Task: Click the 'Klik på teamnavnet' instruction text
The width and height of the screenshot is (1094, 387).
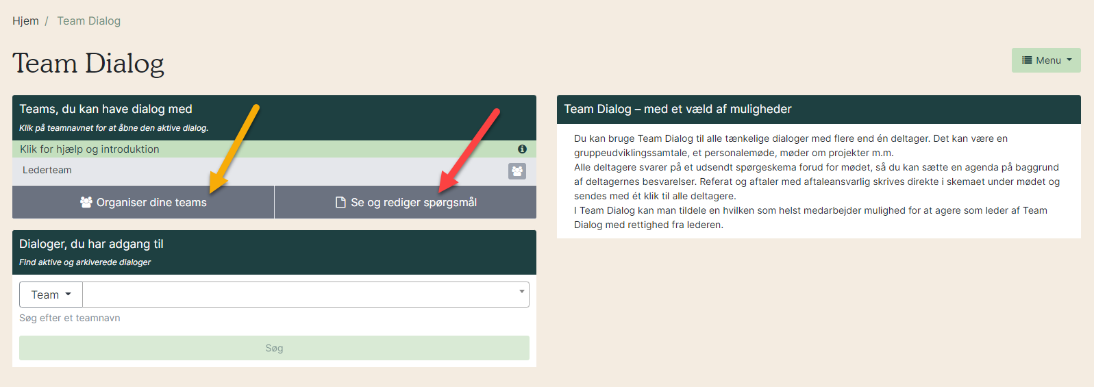Action: click(114, 128)
